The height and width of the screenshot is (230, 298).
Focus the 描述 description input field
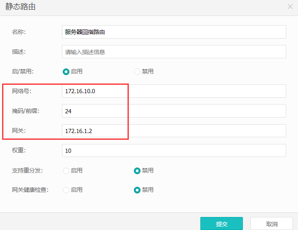click(x=173, y=52)
